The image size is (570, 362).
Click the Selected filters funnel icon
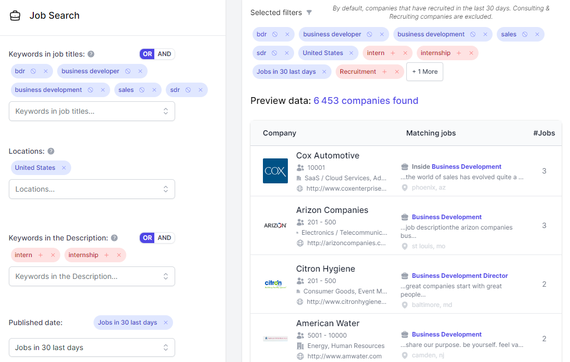tap(309, 12)
